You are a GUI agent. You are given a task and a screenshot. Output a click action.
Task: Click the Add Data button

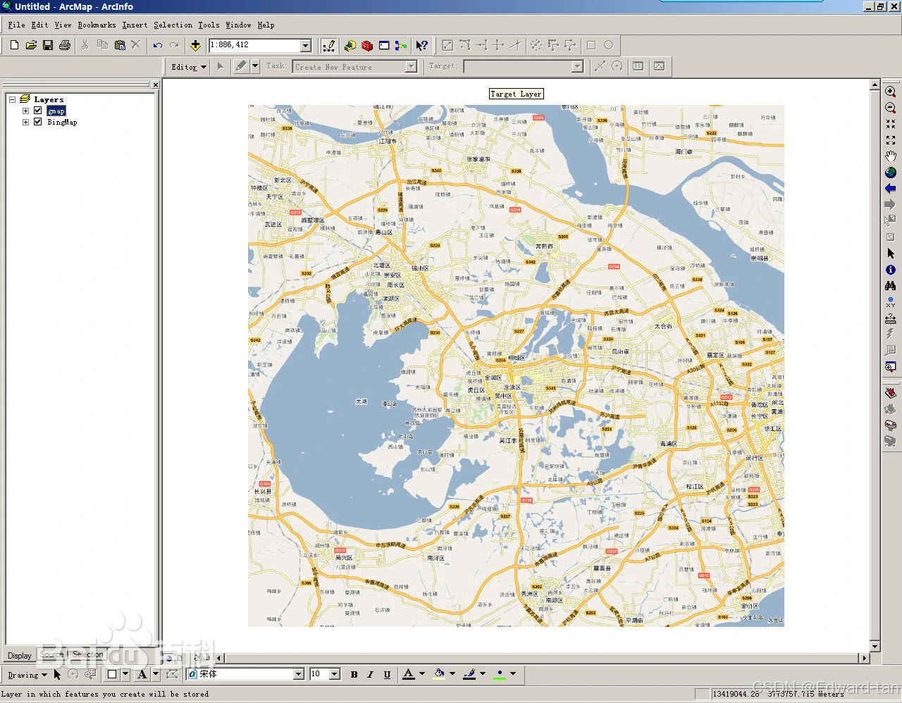(x=195, y=45)
